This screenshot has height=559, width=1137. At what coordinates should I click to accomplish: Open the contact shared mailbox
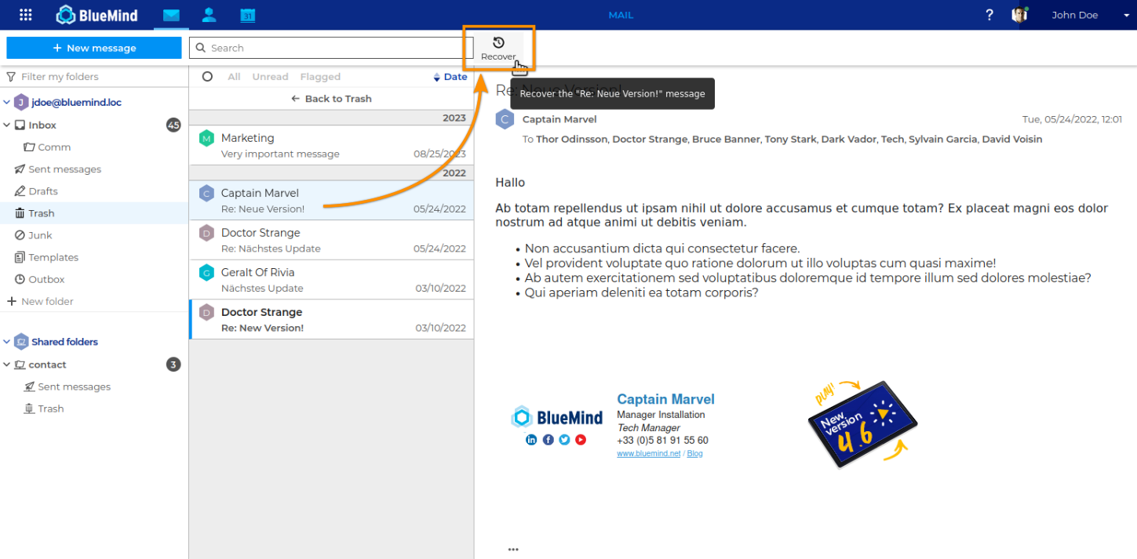pos(47,365)
